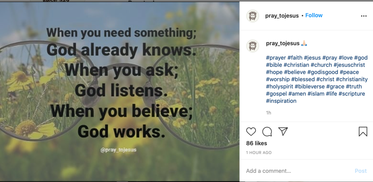Open pray_tojesus profile picture in header
373x182 pixels.
pos(253,16)
